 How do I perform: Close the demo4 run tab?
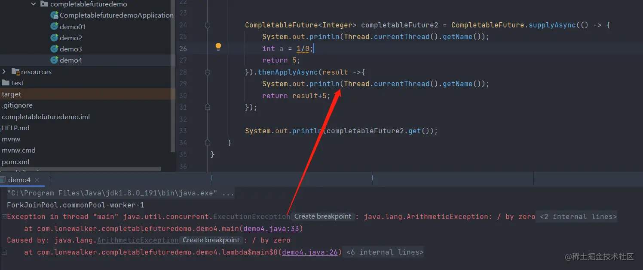click(x=37, y=180)
